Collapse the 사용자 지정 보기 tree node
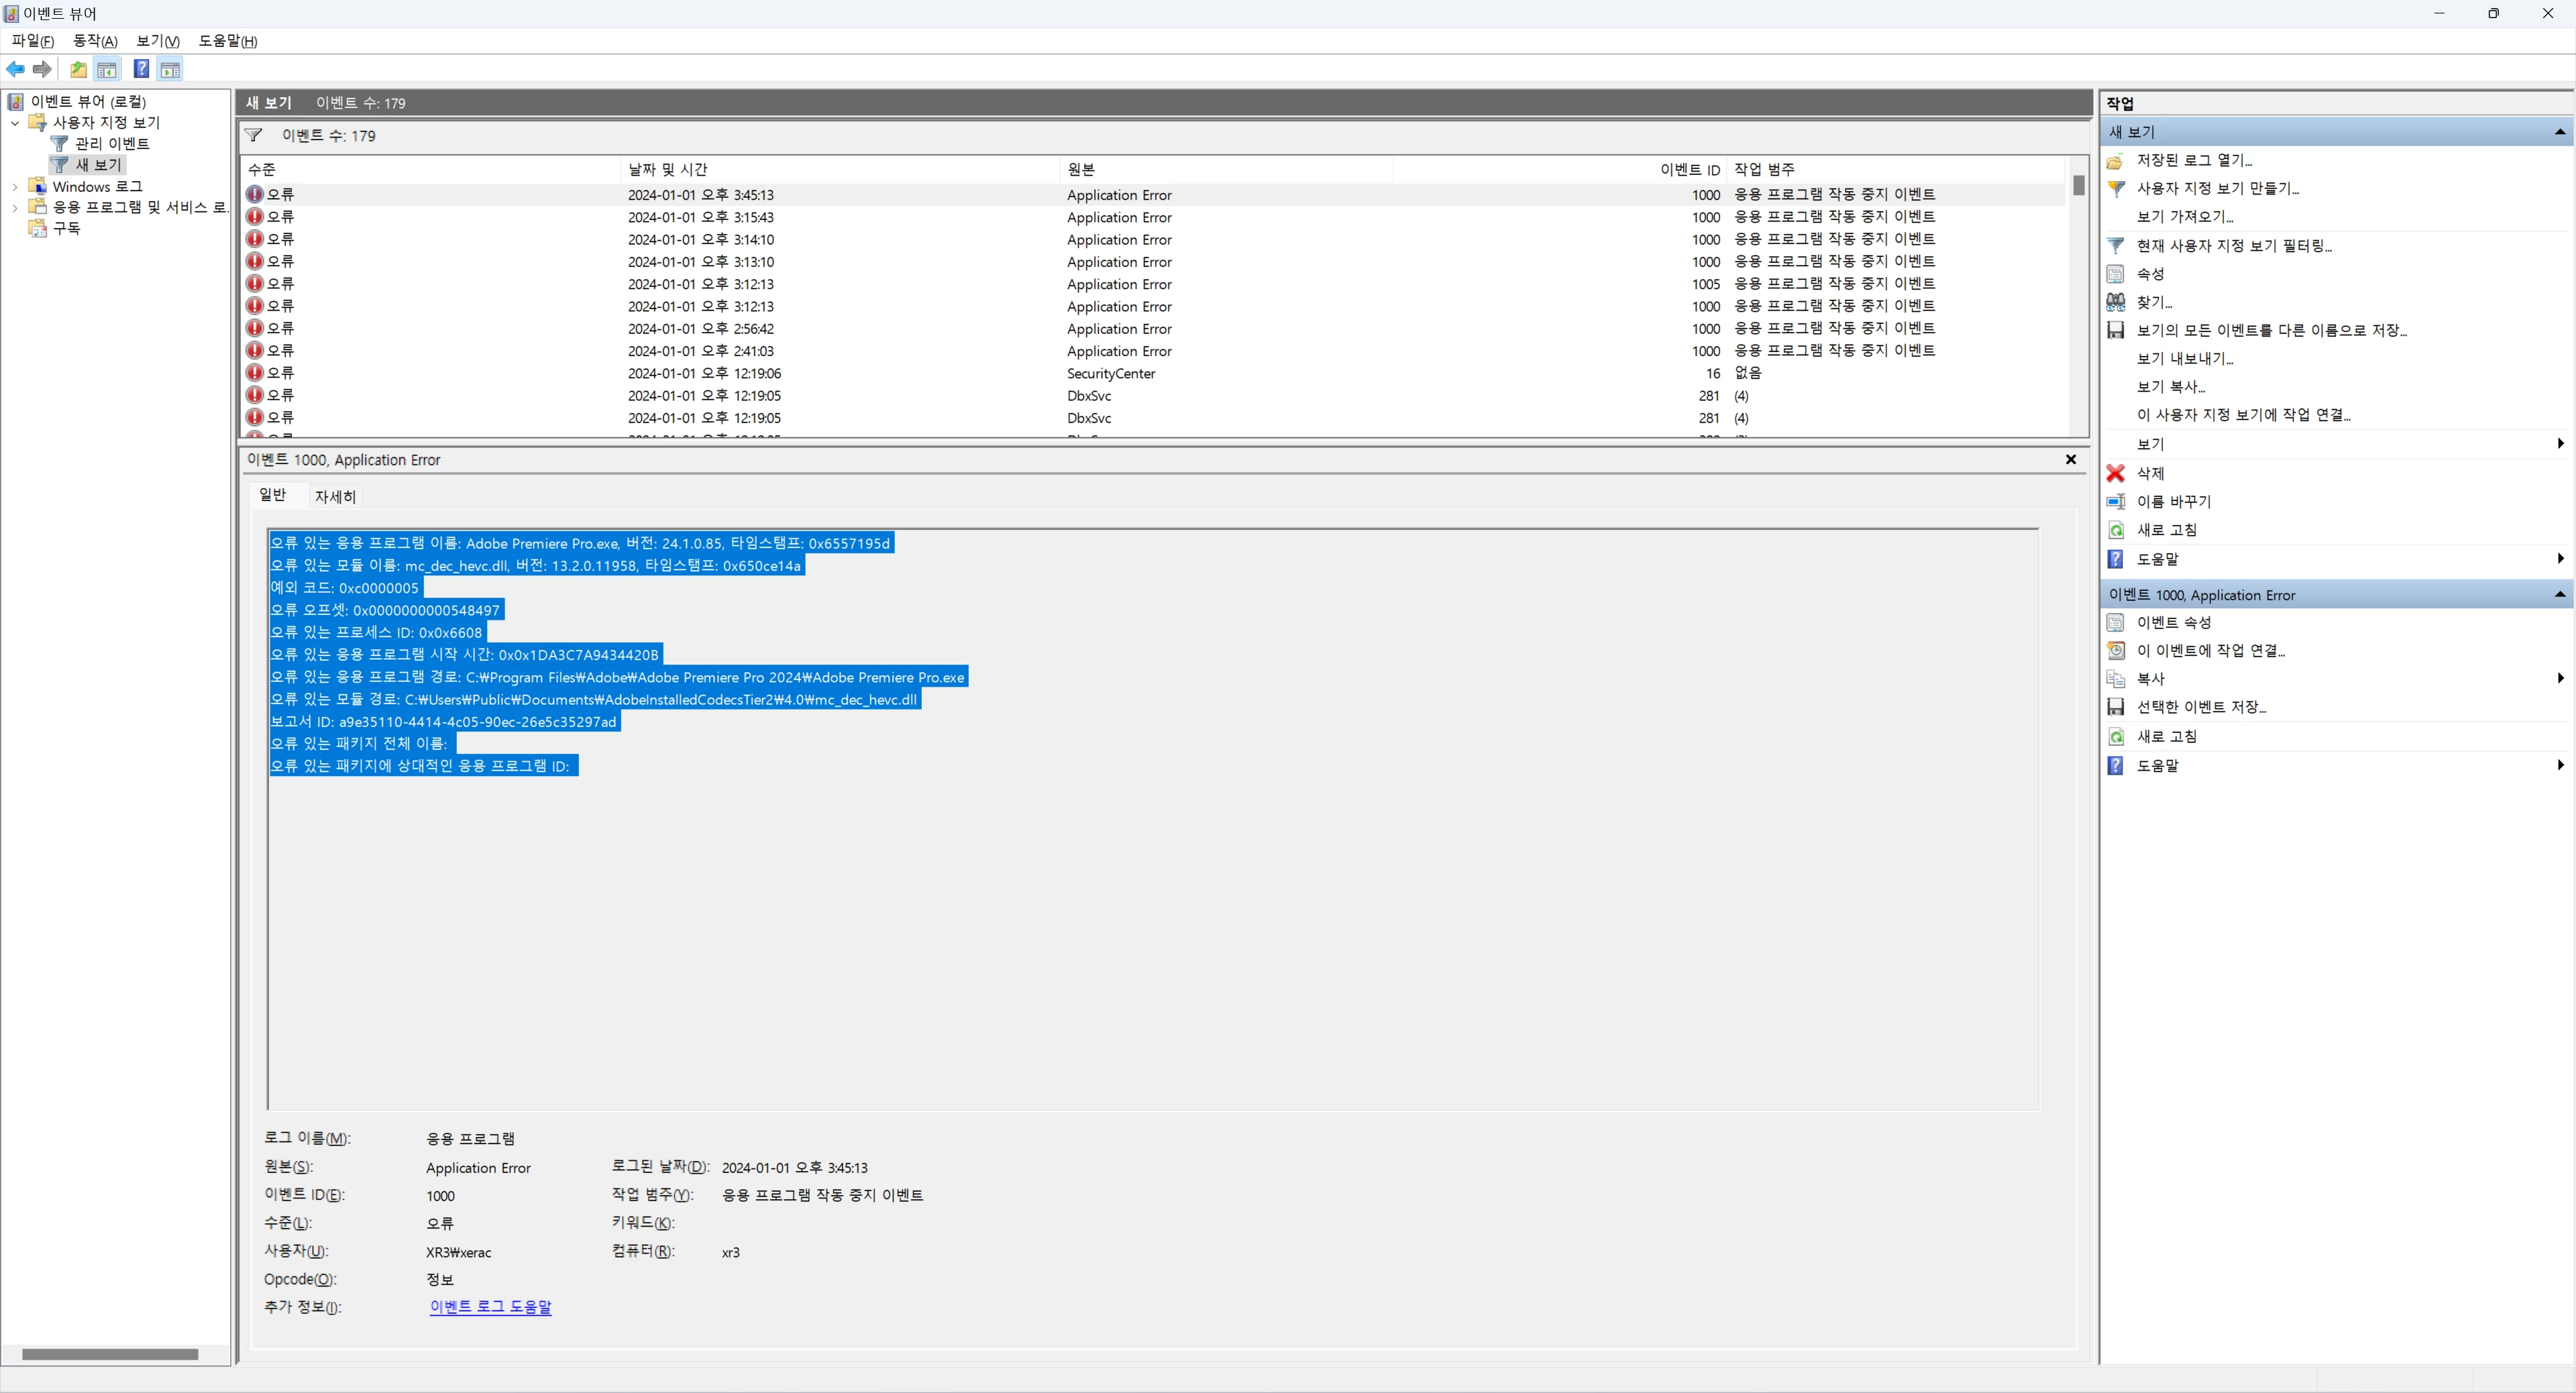 [x=15, y=123]
